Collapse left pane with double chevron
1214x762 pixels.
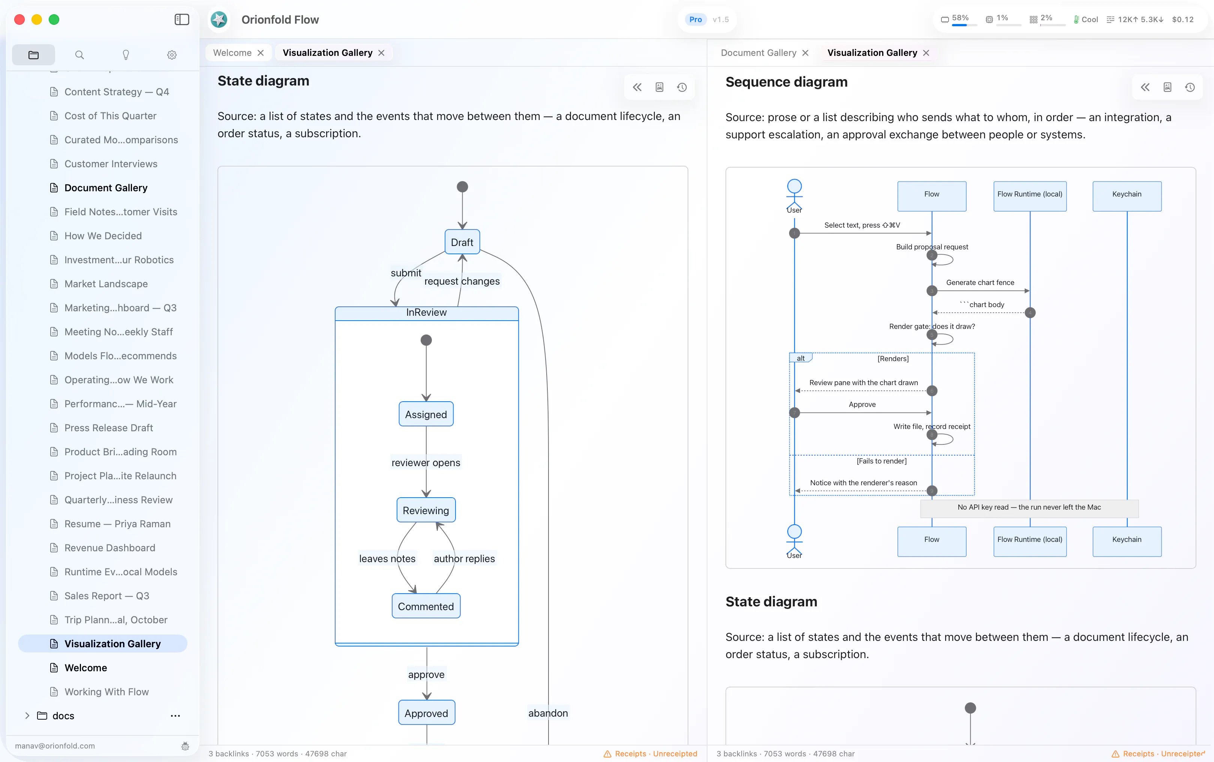point(637,87)
